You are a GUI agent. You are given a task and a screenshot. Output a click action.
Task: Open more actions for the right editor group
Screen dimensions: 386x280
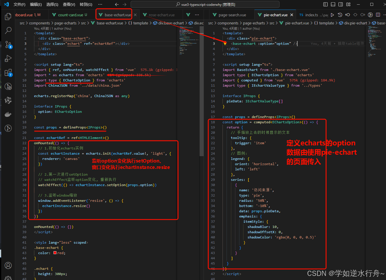pyautogui.click(x=385, y=15)
